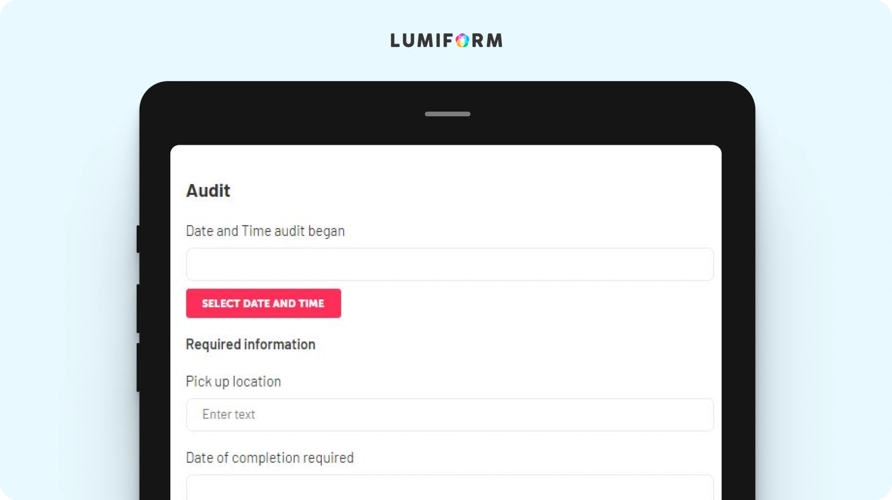The image size is (892, 500).
Task: Click the top side button on tablet edge
Action: (138, 239)
